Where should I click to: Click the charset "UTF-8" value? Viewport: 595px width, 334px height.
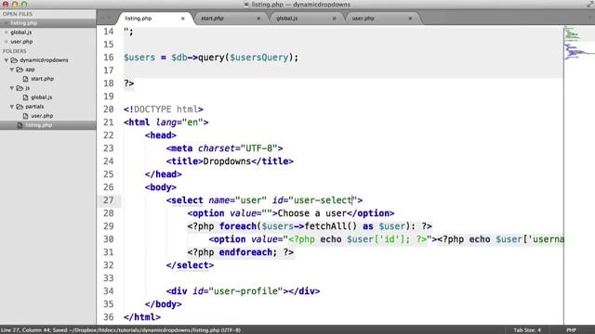click(258, 148)
